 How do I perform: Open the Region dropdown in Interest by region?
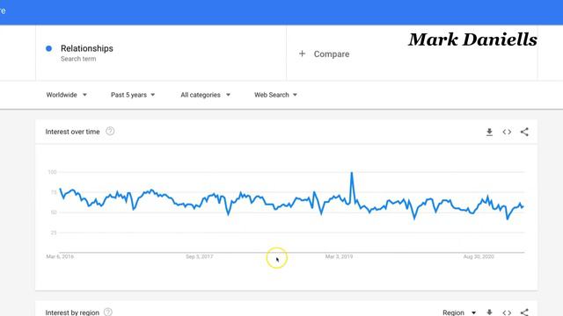459,312
